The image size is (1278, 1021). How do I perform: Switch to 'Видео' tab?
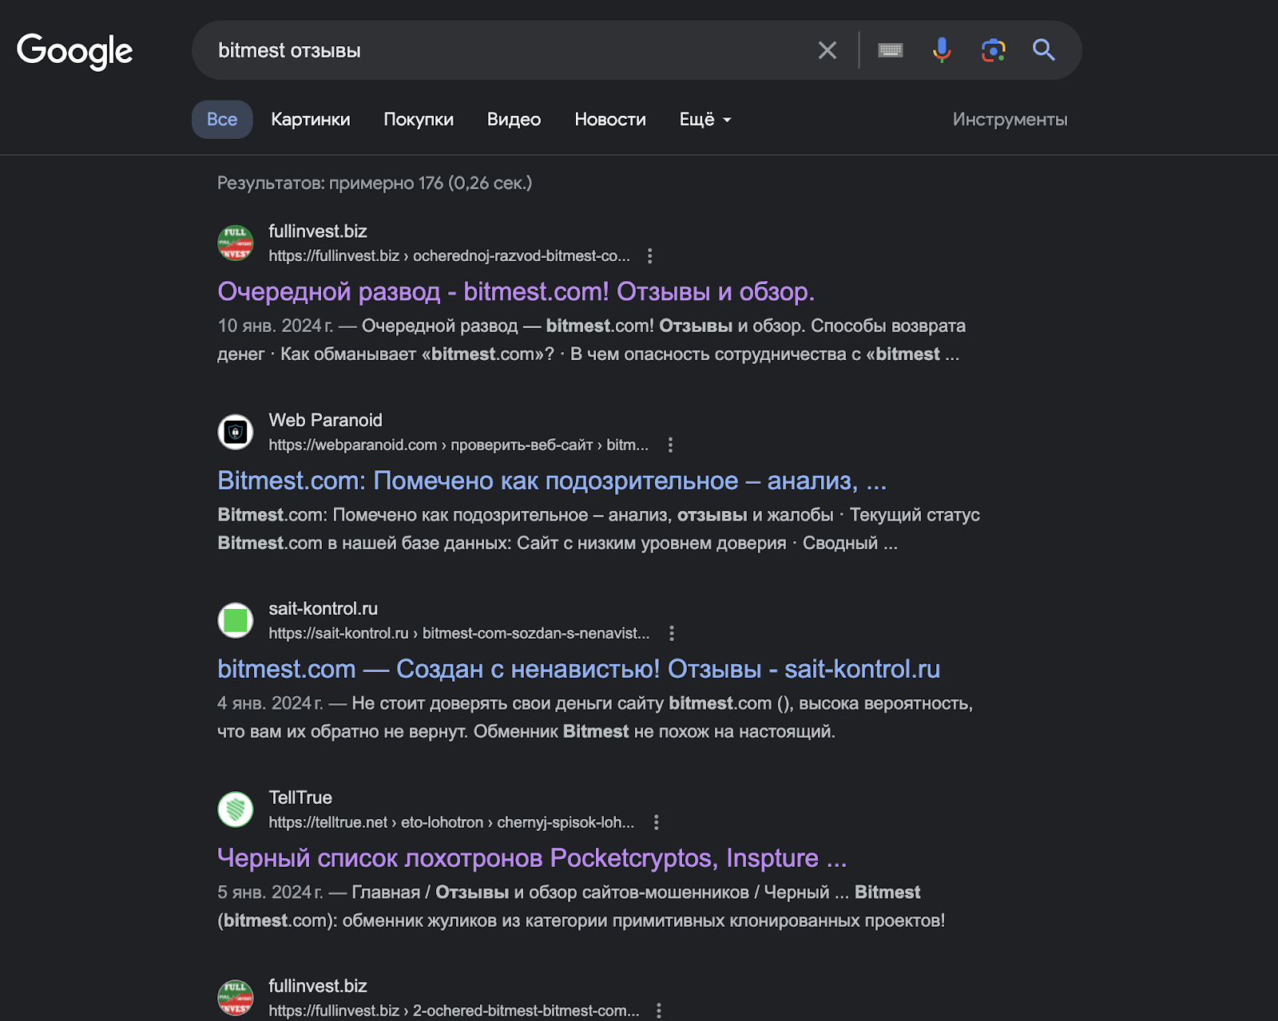tap(514, 119)
